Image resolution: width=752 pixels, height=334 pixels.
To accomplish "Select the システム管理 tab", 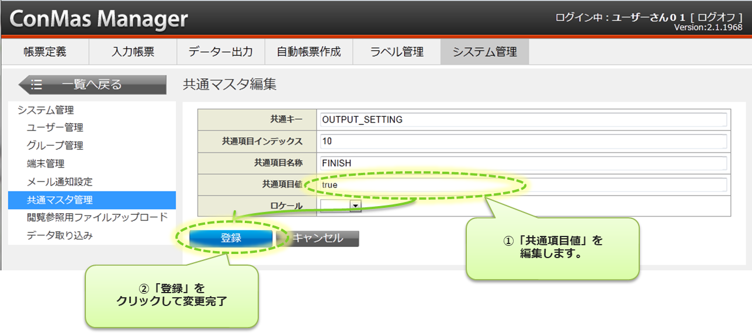I will point(484,52).
